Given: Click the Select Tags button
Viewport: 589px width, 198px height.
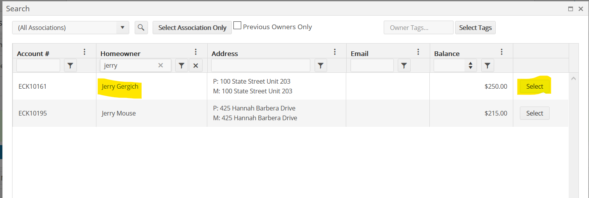Looking at the screenshot, I should (475, 28).
